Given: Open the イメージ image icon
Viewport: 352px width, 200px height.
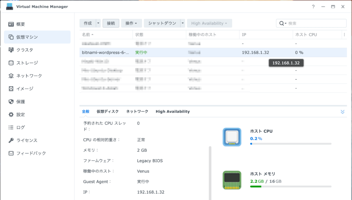Looking at the screenshot, I should tap(11, 89).
